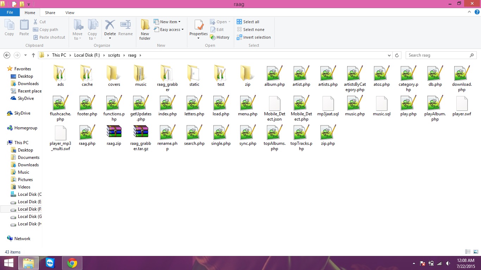Image resolution: width=481 pixels, height=270 pixels.
Task: Click the History button
Action: (220, 37)
